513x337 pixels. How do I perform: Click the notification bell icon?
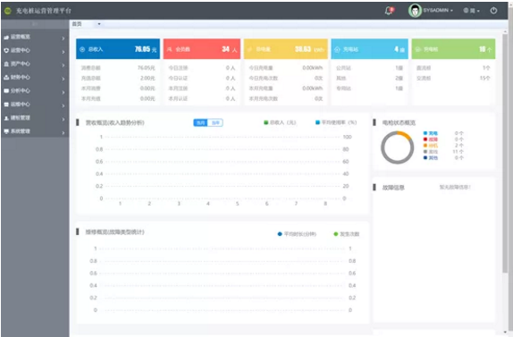(389, 11)
